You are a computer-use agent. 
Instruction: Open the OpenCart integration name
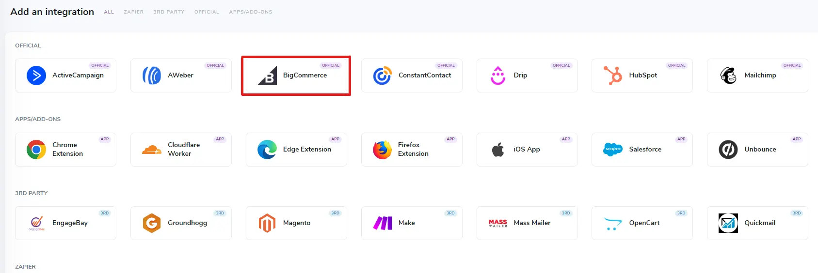pyautogui.click(x=644, y=223)
